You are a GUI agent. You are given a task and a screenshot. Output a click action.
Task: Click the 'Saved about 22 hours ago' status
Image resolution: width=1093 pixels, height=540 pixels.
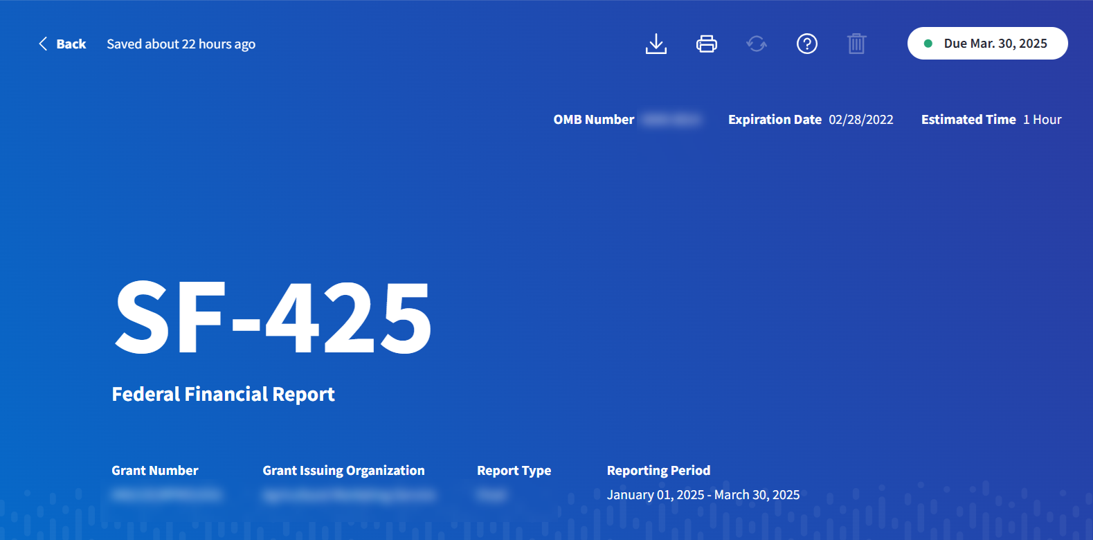[181, 44]
